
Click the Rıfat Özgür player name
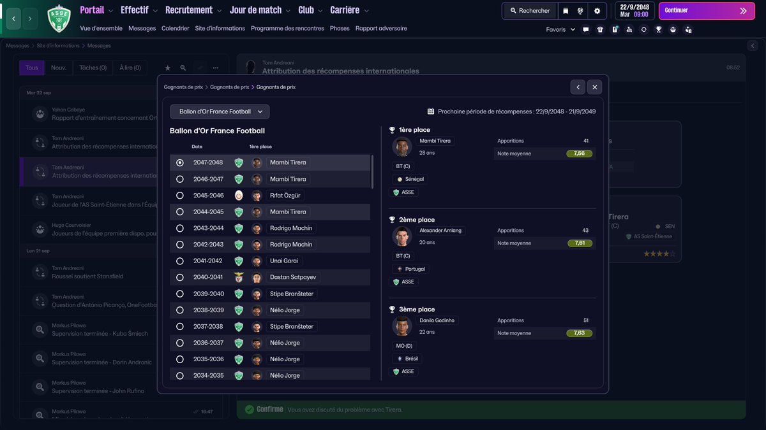tap(285, 196)
